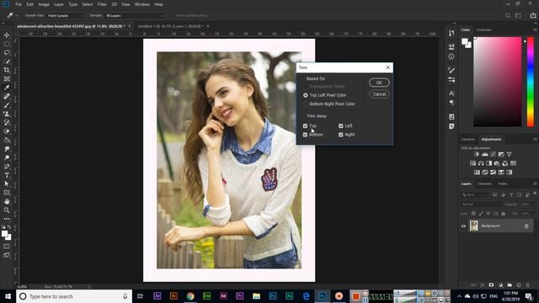The width and height of the screenshot is (539, 303).
Task: Click Cancel in the Trim dialog
Action: coord(379,94)
